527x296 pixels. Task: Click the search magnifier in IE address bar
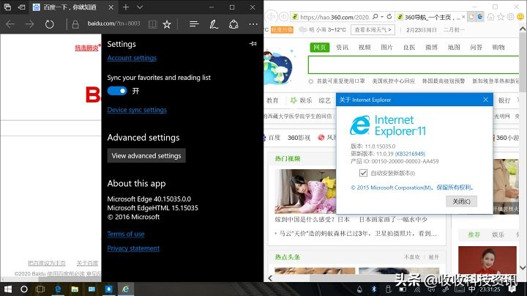(x=375, y=16)
